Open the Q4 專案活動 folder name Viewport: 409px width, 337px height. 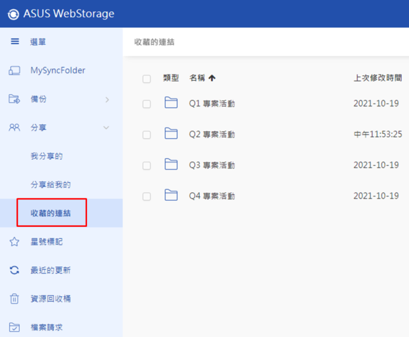coord(212,196)
